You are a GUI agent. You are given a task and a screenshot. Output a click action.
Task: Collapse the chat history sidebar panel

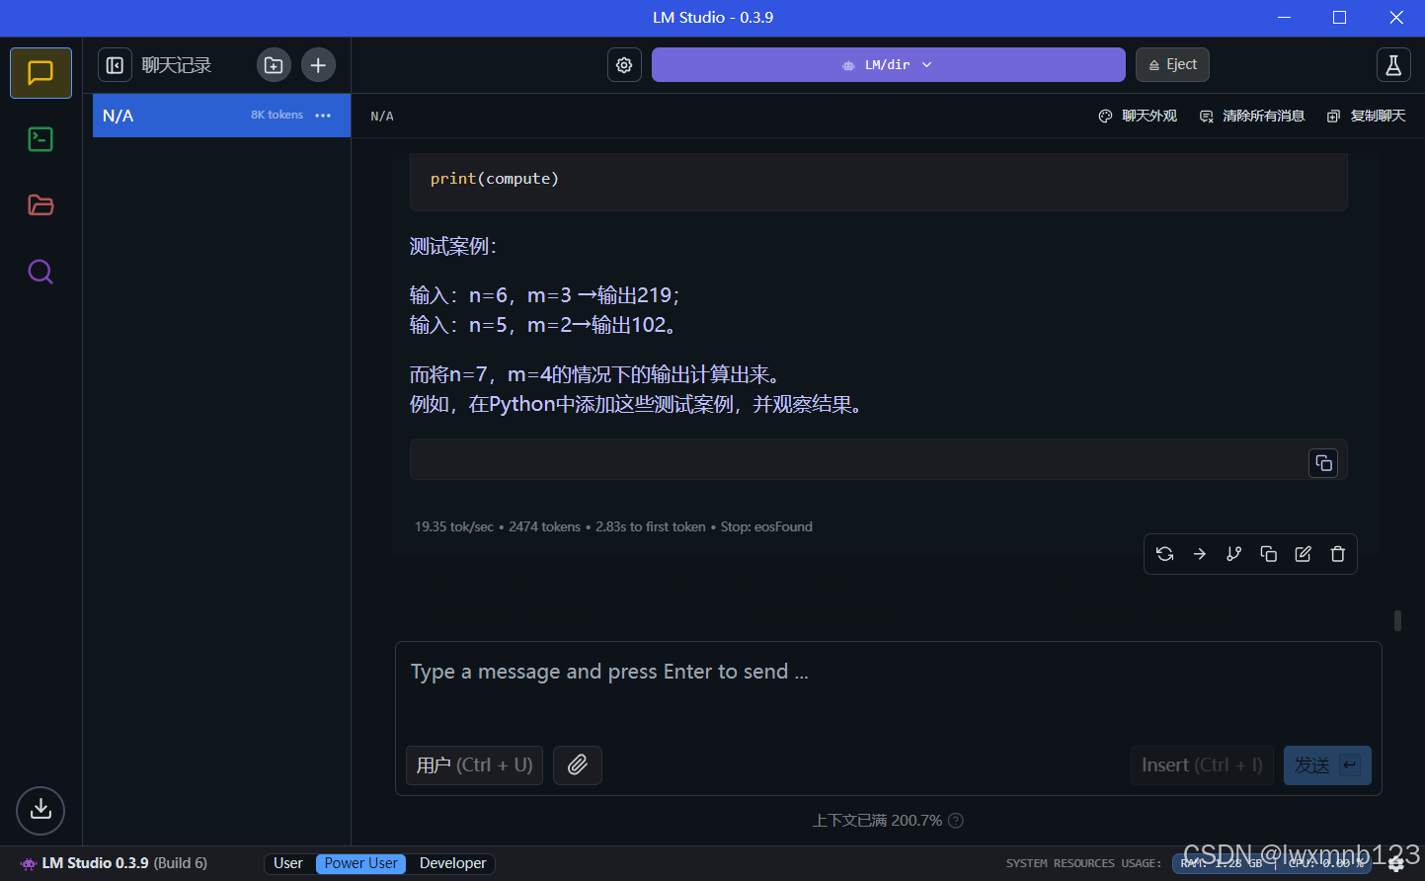point(115,65)
